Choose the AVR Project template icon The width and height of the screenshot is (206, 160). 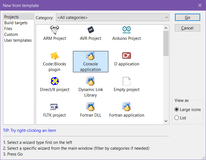(x=91, y=30)
